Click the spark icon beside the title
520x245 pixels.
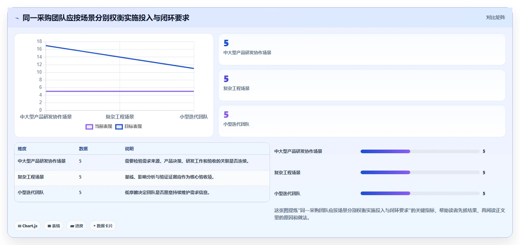click(17, 18)
